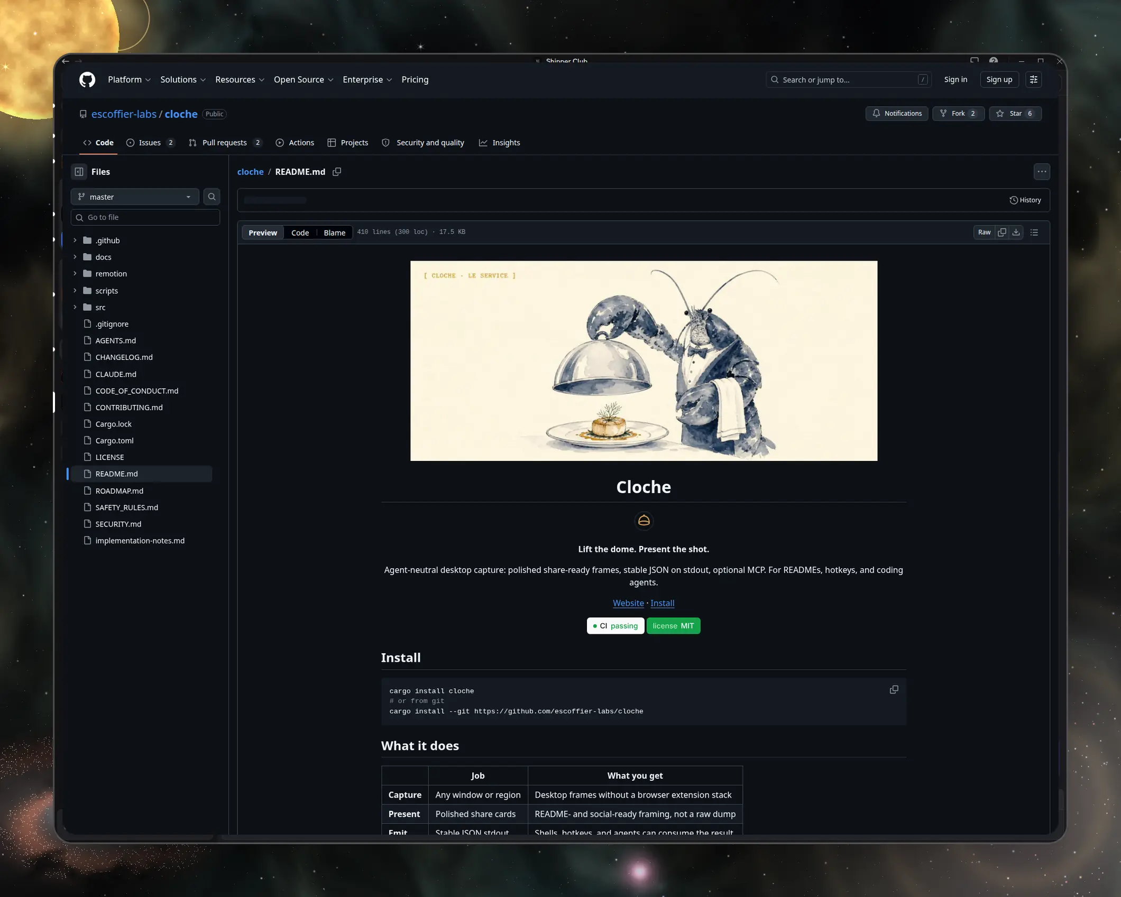1121x897 pixels.
Task: Open LICENSE in file tree
Action: click(109, 457)
